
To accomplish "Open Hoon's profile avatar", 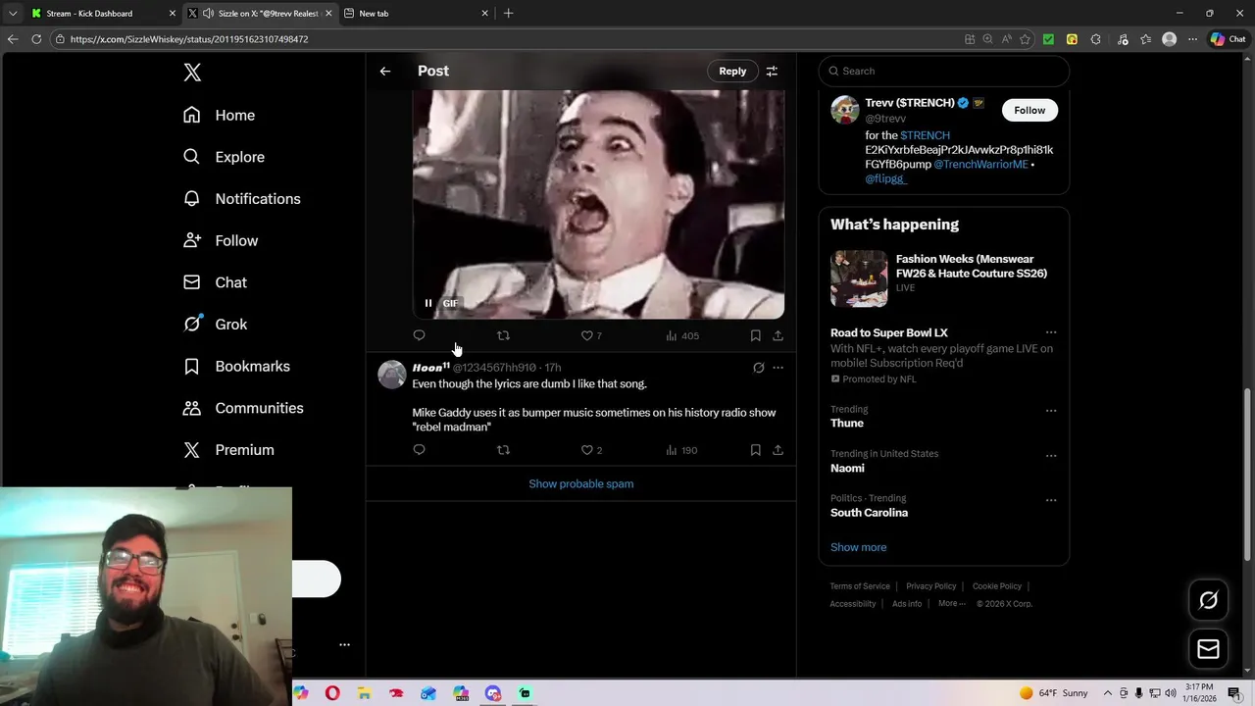I will [x=392, y=375].
